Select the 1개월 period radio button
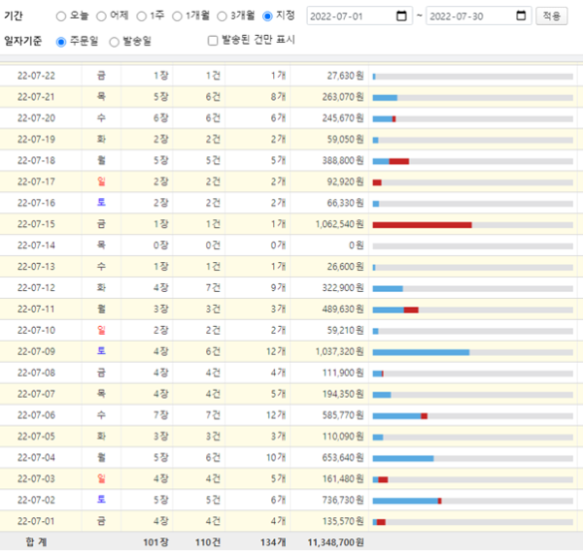This screenshot has height=555, width=583. coord(177,16)
